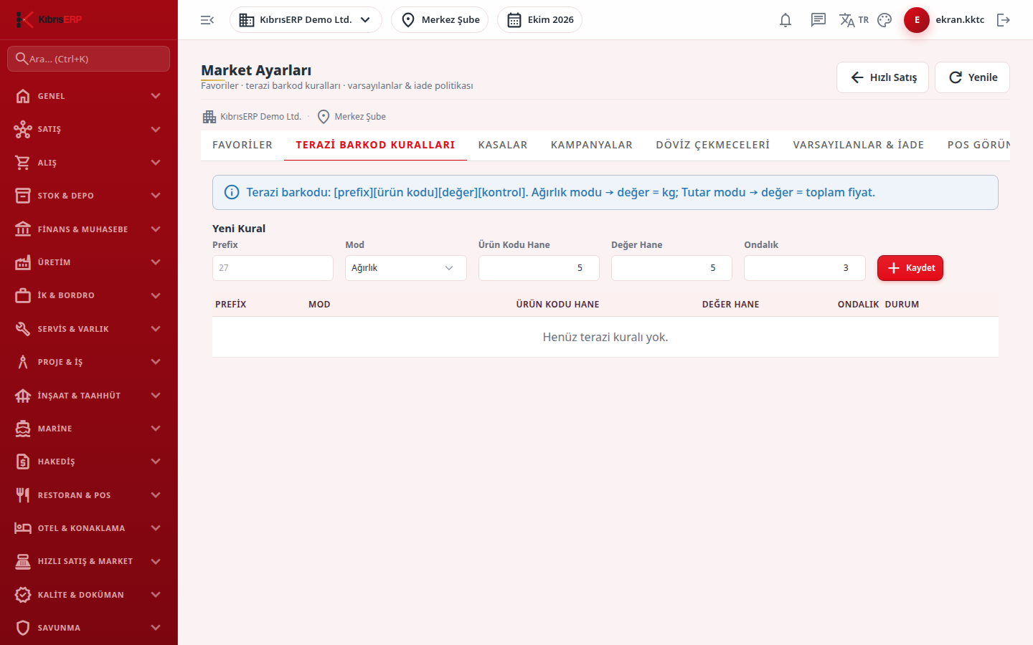The width and height of the screenshot is (1033, 645).
Task: Click FİNANS & MUHASEBE bank icon
Action: 23,229
